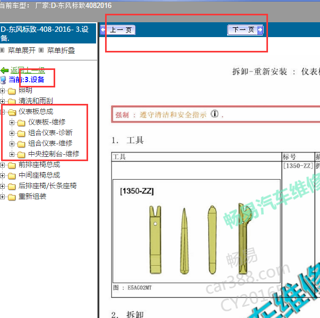Click the 当前车型 manufacturer title text
320x318 pixels.
[56, 5]
